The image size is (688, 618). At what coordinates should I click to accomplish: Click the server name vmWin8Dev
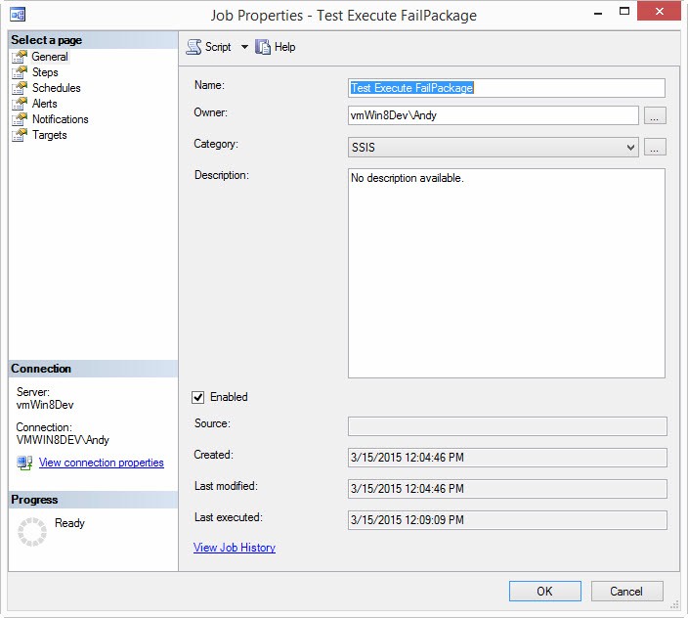tap(45, 405)
